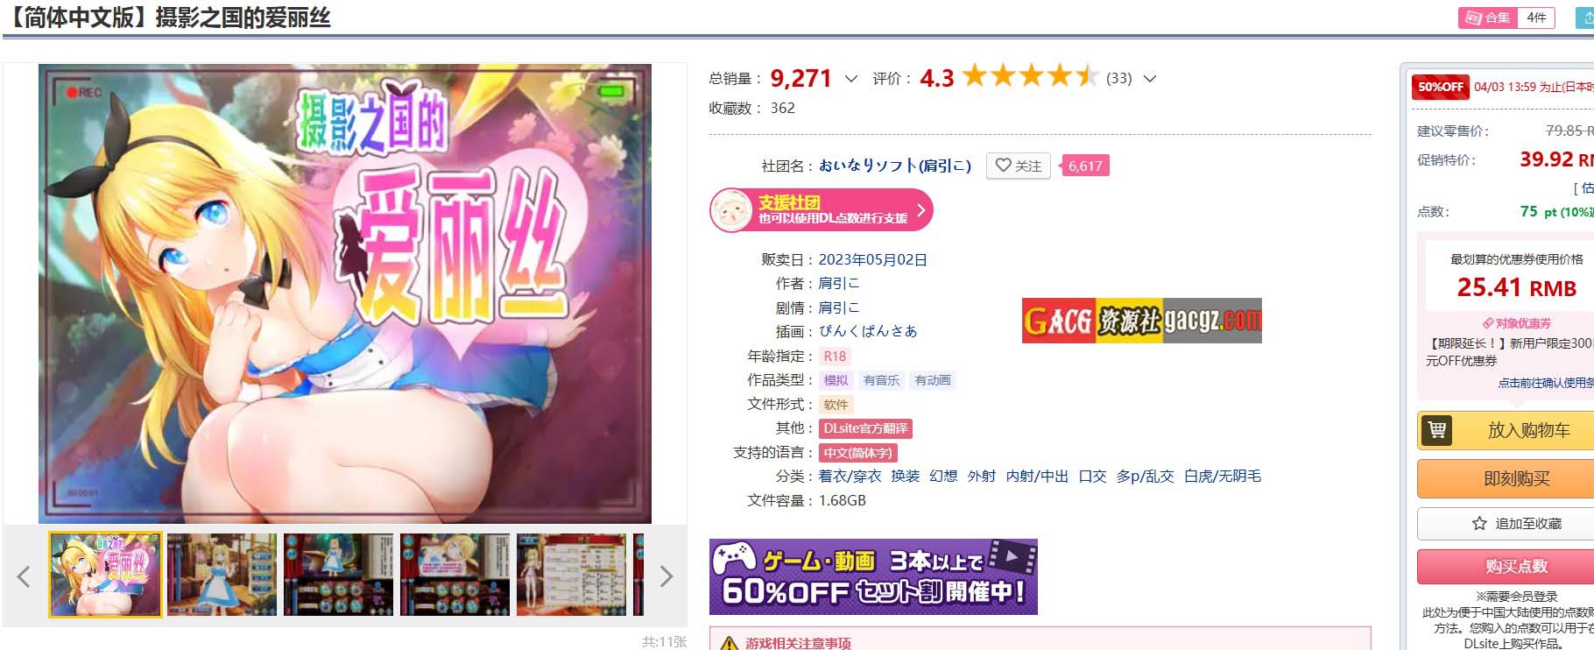Viewport: 1594px width, 650px height.
Task: Show previous thumbnails with left arrow
Action: pos(24,576)
